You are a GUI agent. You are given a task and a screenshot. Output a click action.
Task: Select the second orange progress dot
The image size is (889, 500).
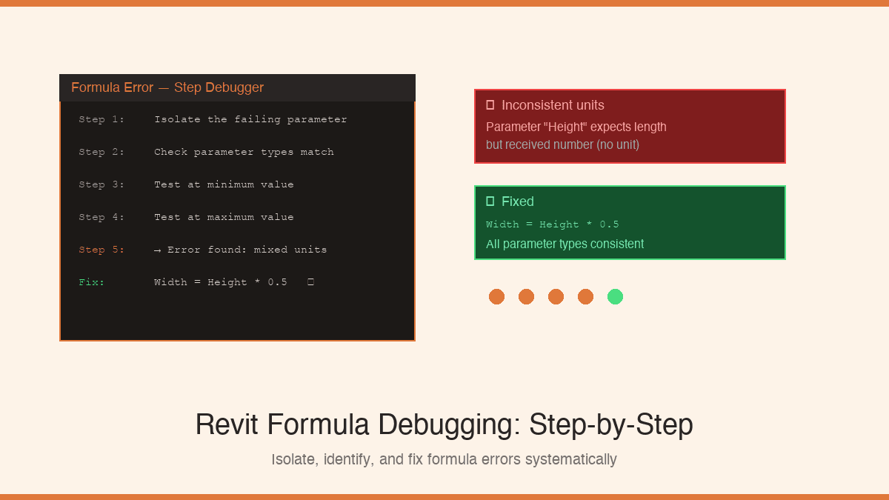coord(526,296)
